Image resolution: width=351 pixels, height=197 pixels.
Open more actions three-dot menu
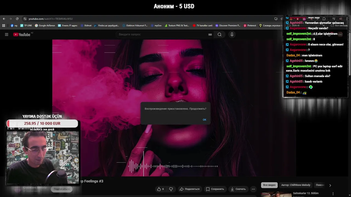(x=253, y=189)
